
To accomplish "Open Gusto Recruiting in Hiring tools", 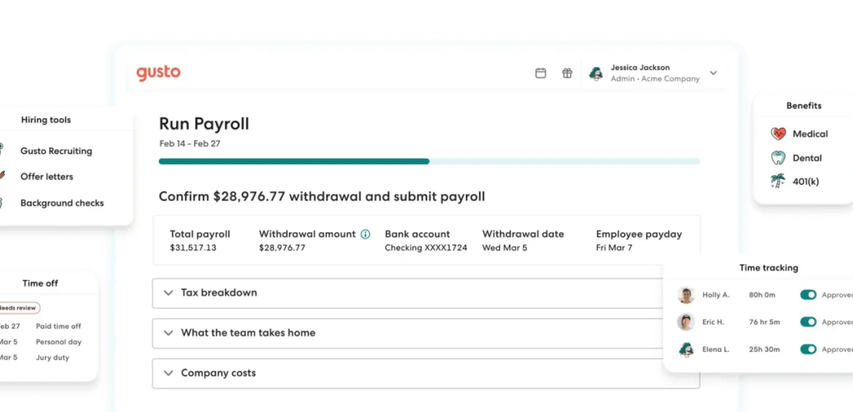I will [x=56, y=151].
